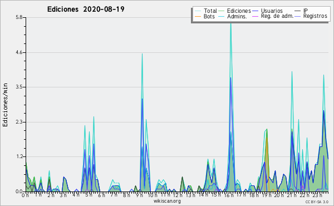Click the 4.6 peak just after 9 h
334x206 pixels.
click(142, 54)
